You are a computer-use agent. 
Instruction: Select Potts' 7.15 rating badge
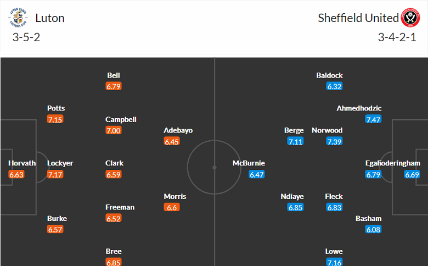(55, 119)
